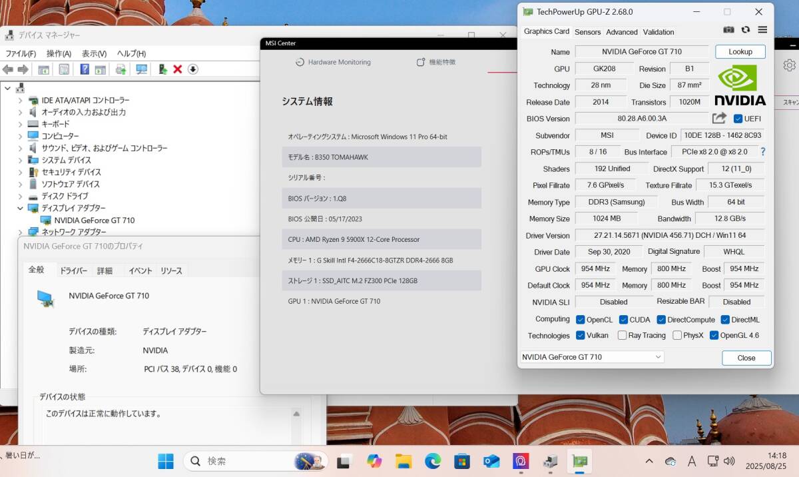The image size is (799, 477).
Task: Click the BIOS export share icon in GPU-Z
Action: (719, 118)
